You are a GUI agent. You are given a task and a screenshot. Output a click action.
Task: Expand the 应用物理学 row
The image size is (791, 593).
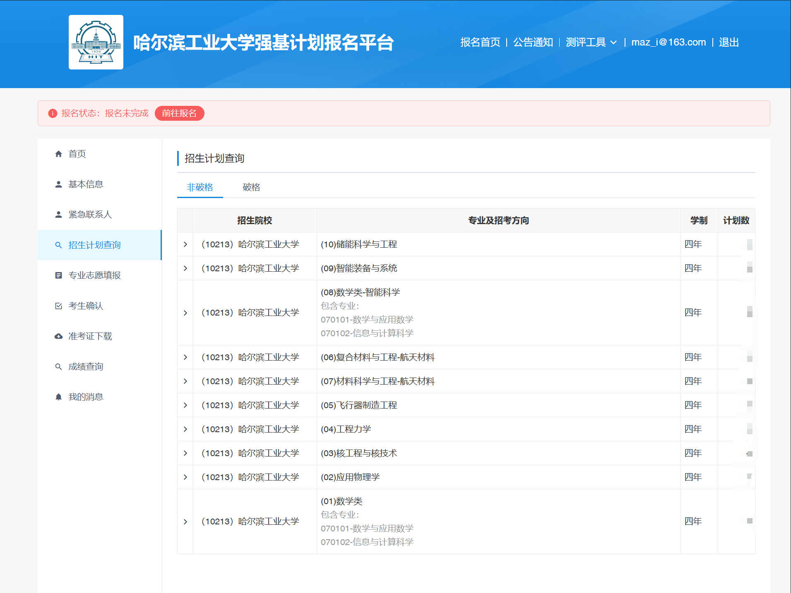pyautogui.click(x=185, y=477)
